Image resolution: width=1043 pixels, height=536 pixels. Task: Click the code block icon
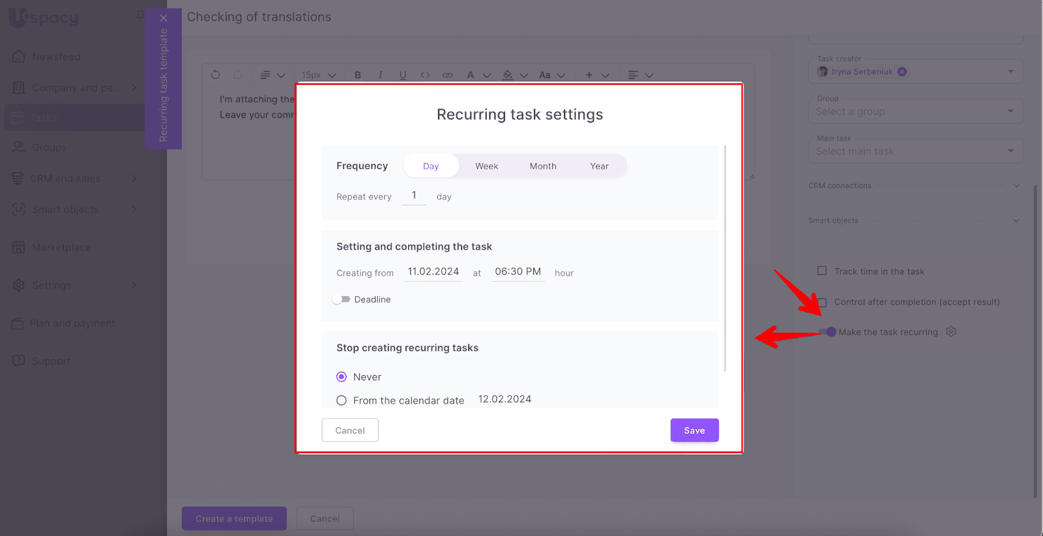425,75
